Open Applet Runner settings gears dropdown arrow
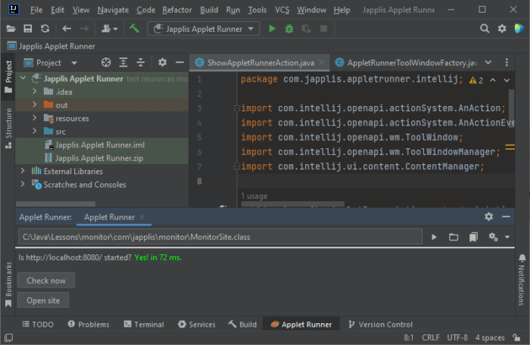 pos(507,238)
